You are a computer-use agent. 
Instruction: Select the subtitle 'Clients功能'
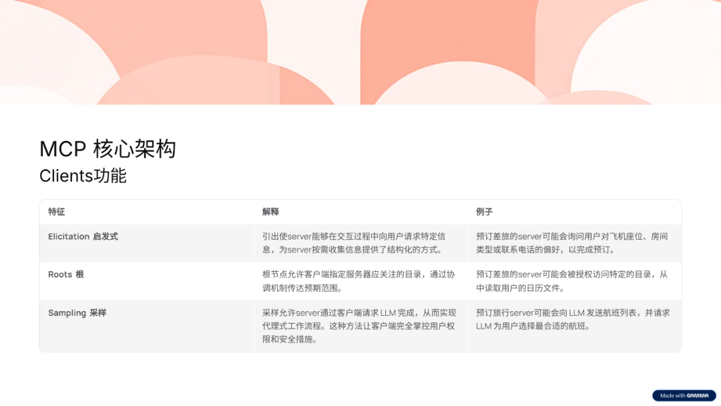(x=83, y=176)
